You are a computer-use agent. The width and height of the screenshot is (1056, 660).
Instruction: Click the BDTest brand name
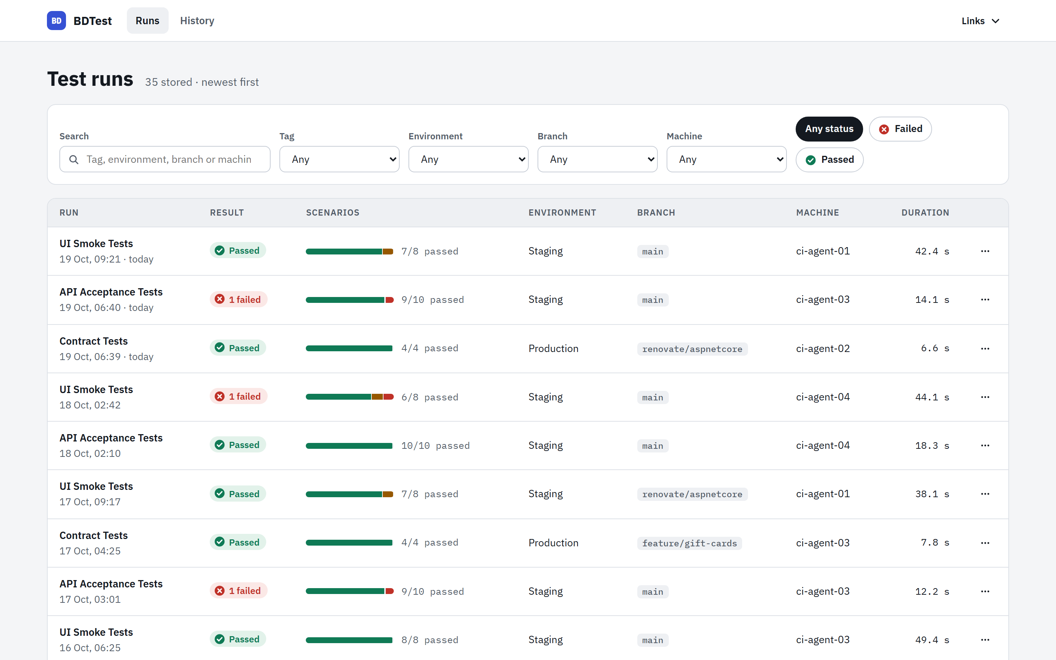pos(92,21)
